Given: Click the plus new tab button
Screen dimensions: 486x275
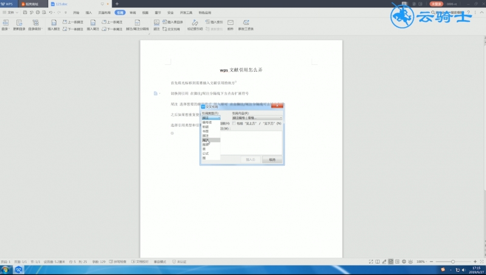Looking at the screenshot, I should (117, 4).
